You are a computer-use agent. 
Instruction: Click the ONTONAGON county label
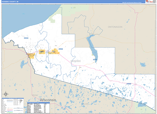point(115,27)
